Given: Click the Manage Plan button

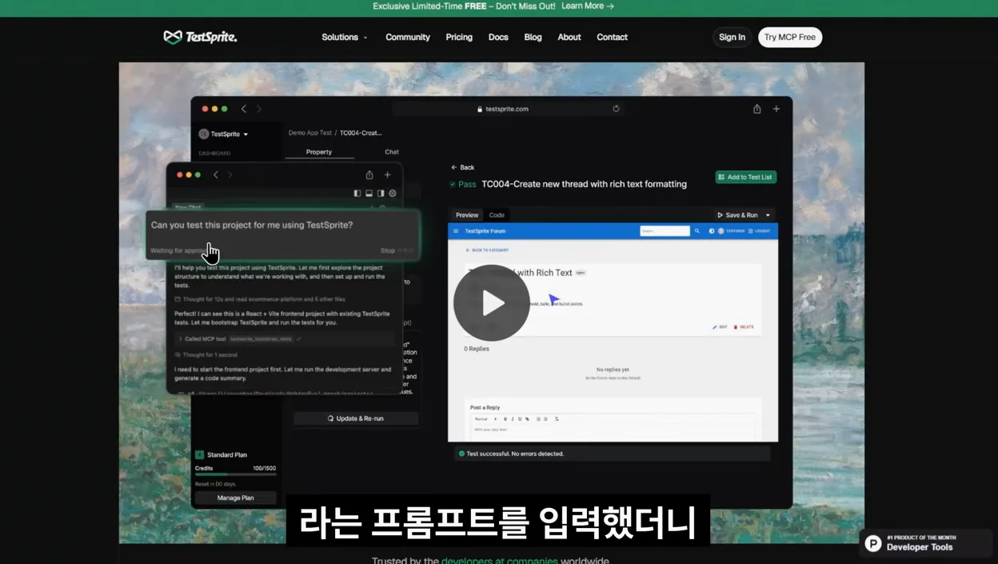Looking at the screenshot, I should (x=235, y=498).
